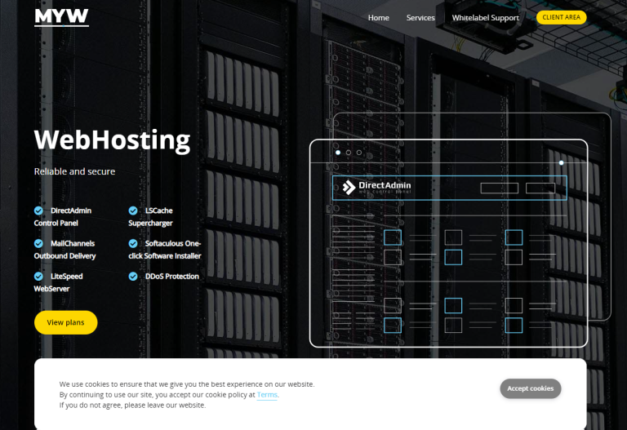Click the checkmark icon beside DDoS Protection
The width and height of the screenshot is (627, 430).
click(x=133, y=276)
